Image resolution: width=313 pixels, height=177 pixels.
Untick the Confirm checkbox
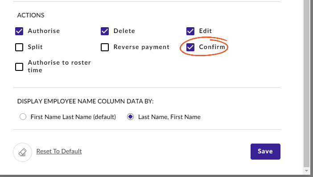tap(190, 47)
